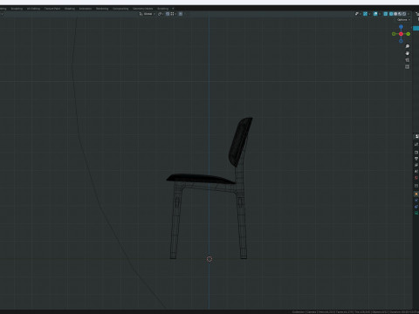Open the overlays settings dropdown arrow
419x314 pixels.
click(x=380, y=14)
